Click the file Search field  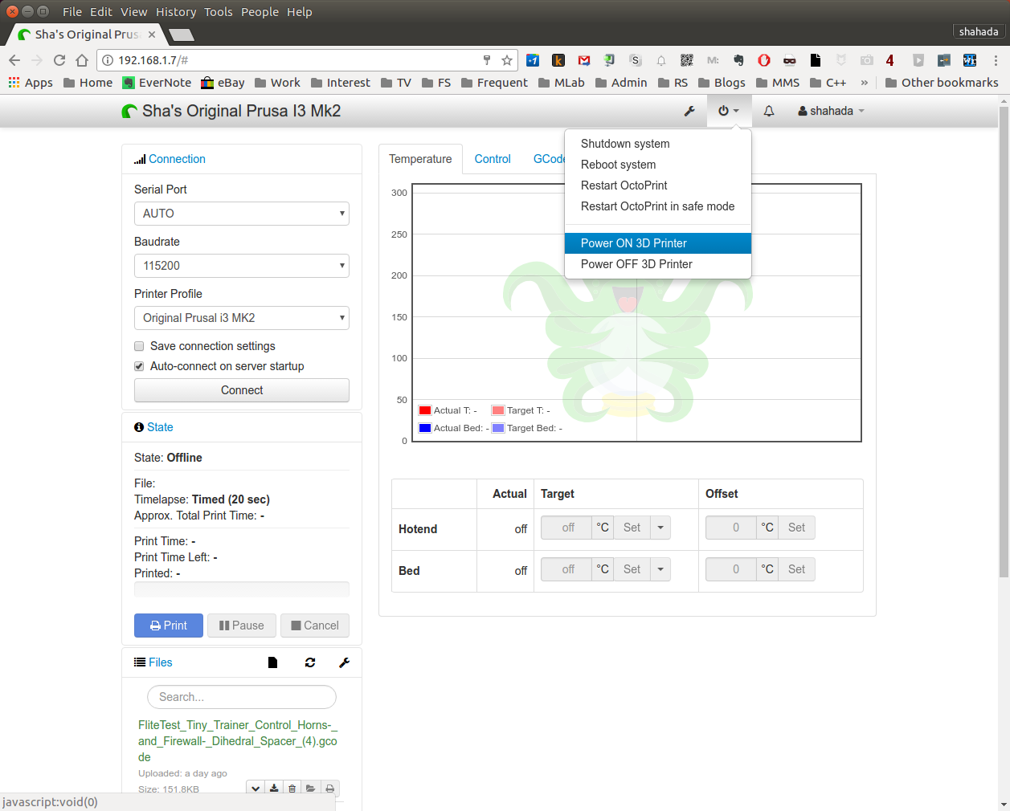click(242, 697)
